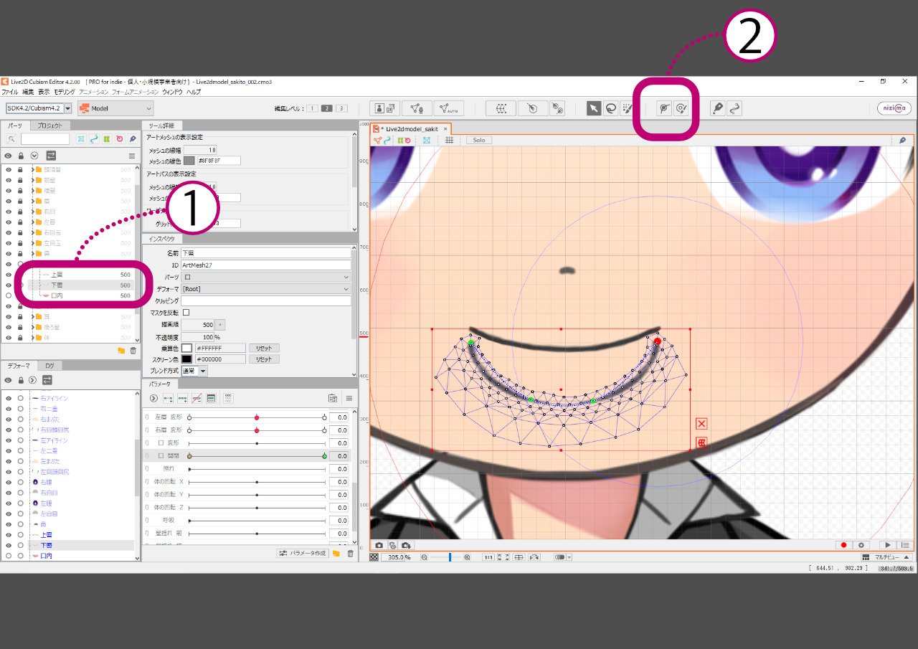This screenshot has width=918, height=649.
Task: Select edit level 3
Action: pos(341,108)
